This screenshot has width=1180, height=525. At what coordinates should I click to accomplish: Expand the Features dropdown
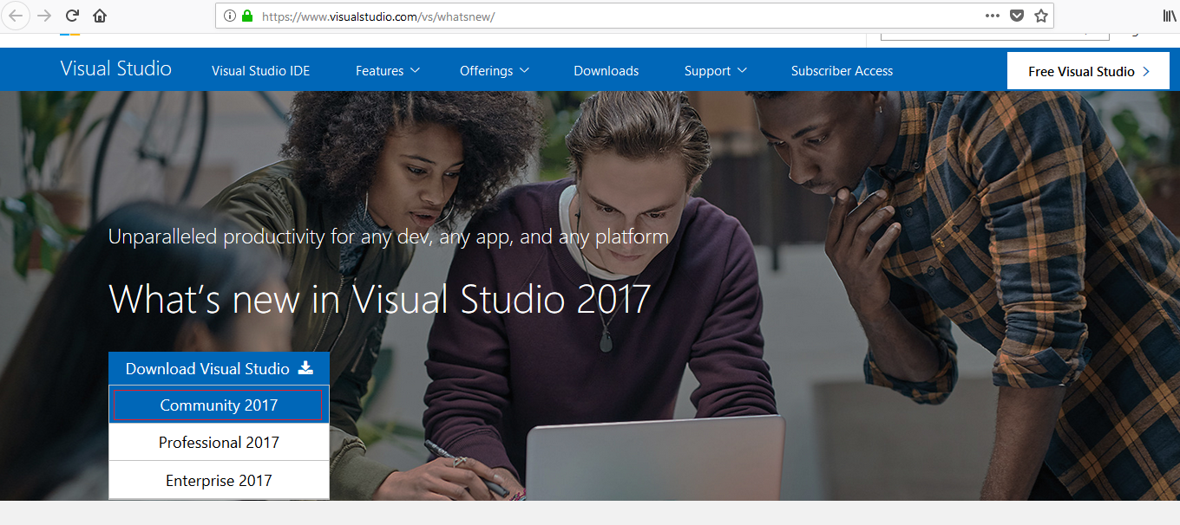[387, 70]
